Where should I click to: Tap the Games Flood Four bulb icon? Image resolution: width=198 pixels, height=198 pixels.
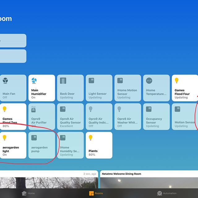pyautogui.click(x=177, y=81)
